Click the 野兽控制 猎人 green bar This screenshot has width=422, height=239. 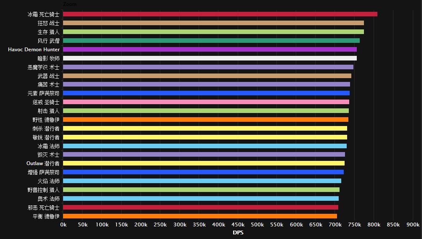coord(201,190)
